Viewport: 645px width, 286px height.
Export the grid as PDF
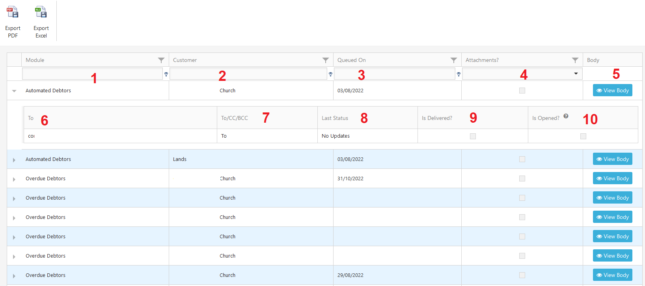(13, 22)
